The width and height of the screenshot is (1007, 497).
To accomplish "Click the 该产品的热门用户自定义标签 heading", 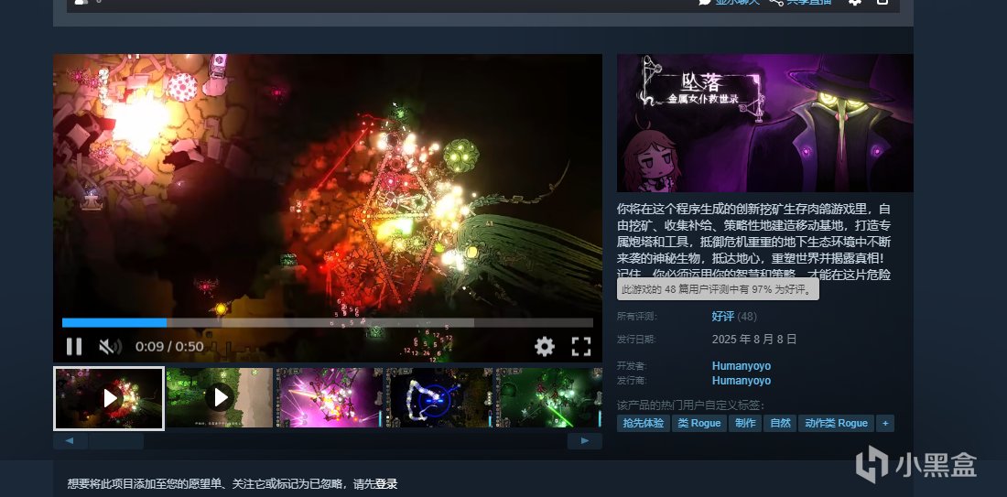I will 691,405.
